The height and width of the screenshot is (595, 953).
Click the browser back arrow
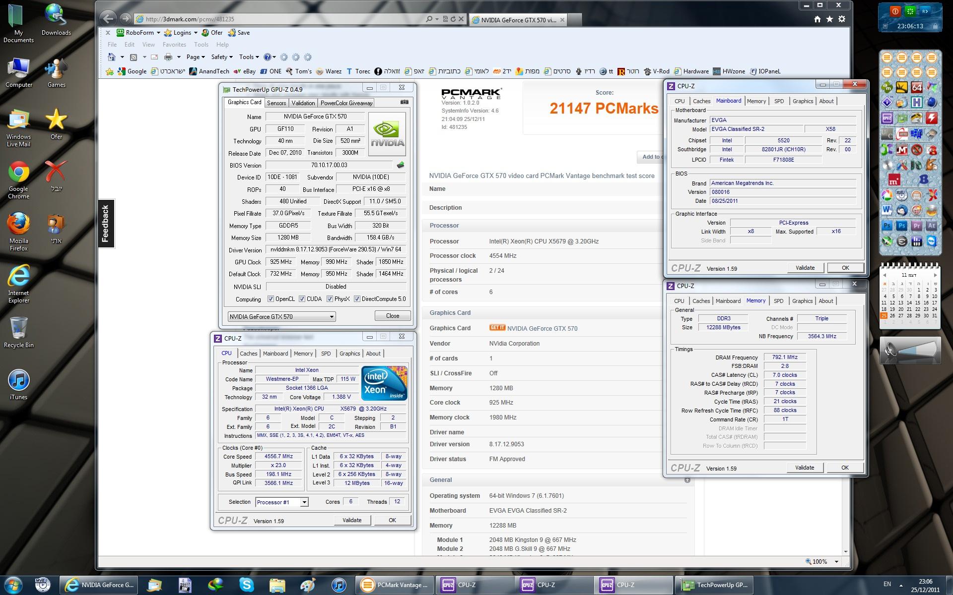click(x=108, y=19)
